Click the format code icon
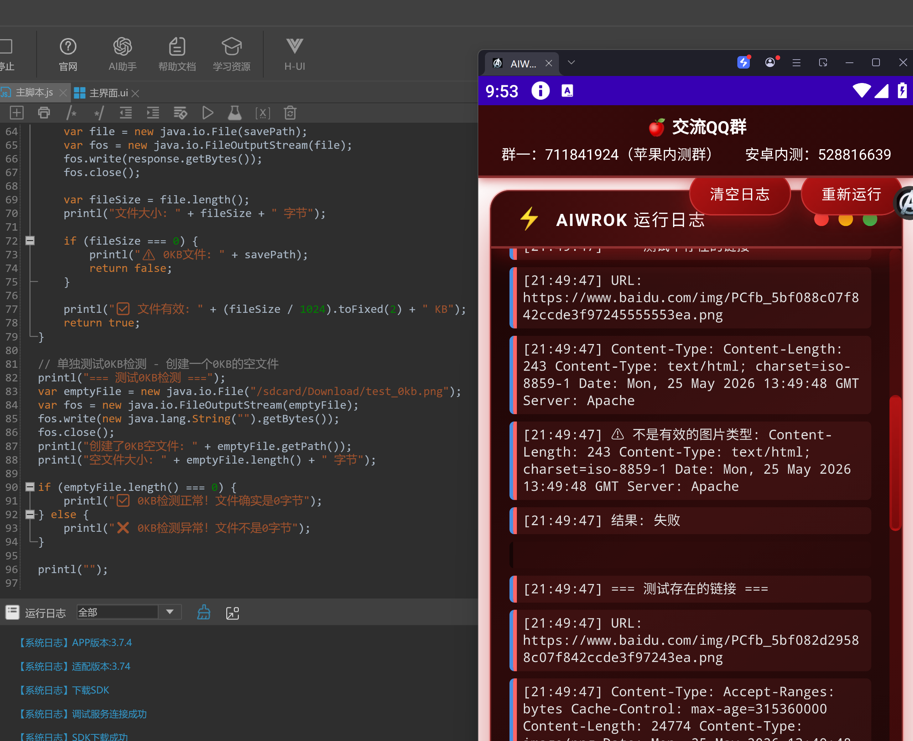Image resolution: width=913 pixels, height=741 pixels. pyautogui.click(x=180, y=113)
